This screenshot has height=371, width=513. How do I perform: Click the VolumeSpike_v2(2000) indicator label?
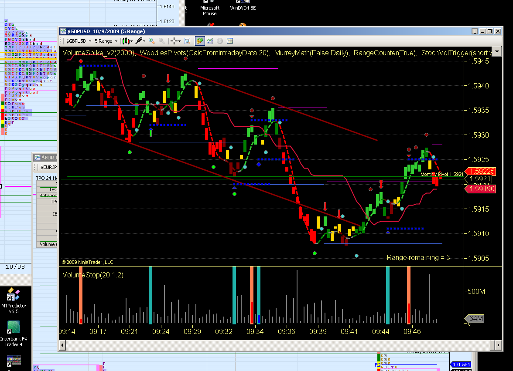point(99,53)
